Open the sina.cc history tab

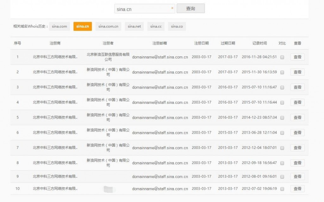click(x=156, y=27)
